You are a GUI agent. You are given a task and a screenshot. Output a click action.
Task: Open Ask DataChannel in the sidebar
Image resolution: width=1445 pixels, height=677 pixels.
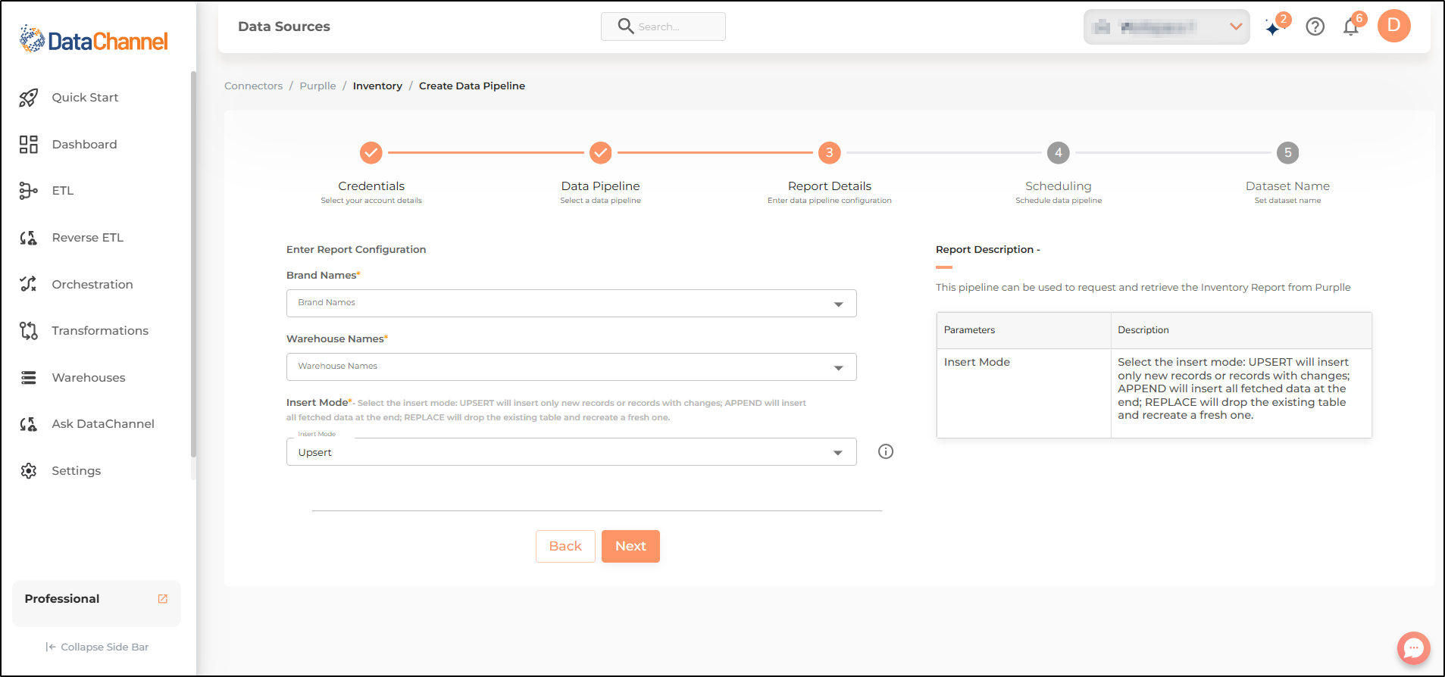(103, 424)
